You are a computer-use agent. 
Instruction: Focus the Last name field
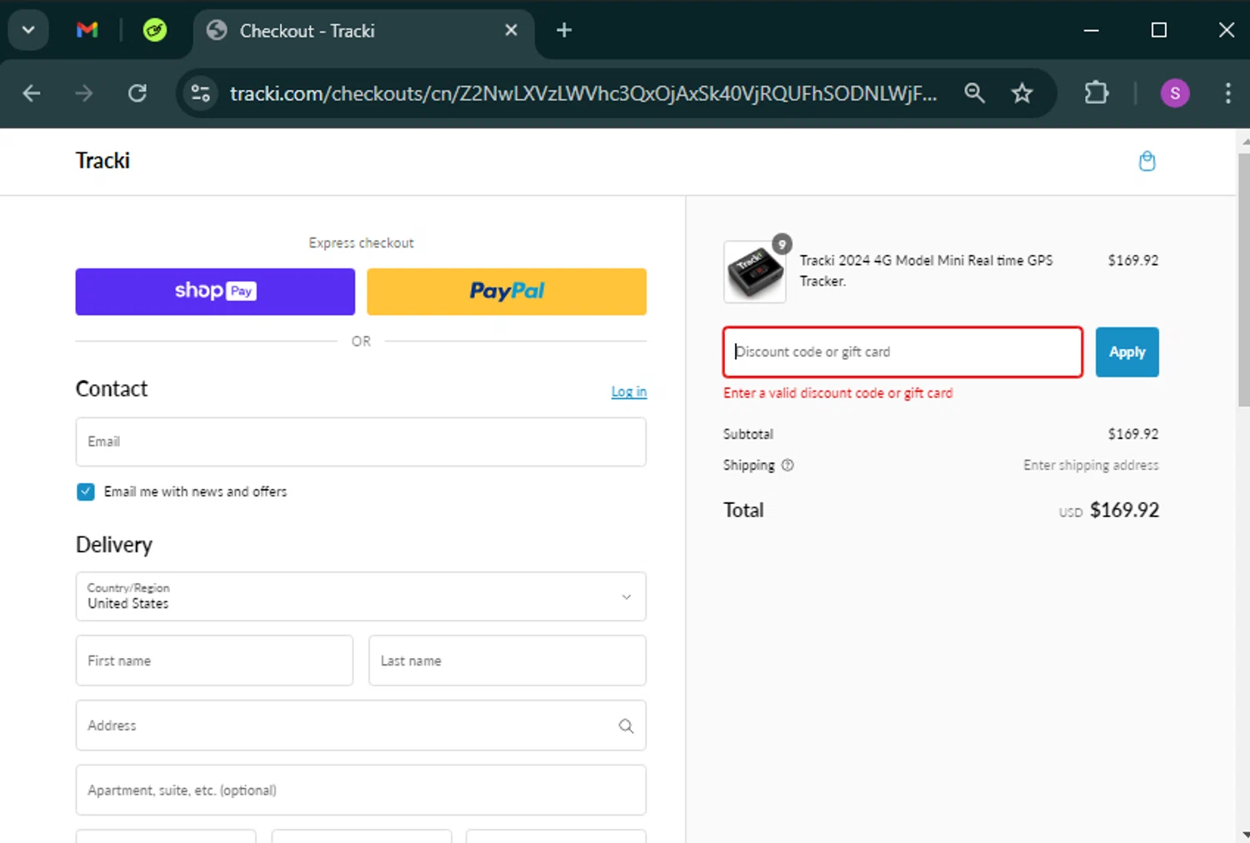coord(507,661)
